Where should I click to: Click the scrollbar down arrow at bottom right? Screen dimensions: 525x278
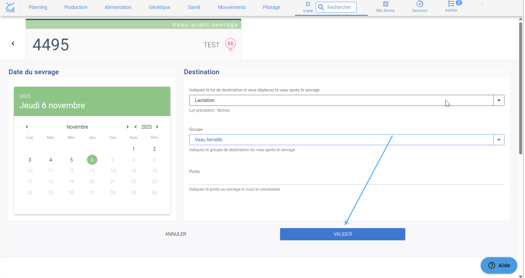point(521,276)
